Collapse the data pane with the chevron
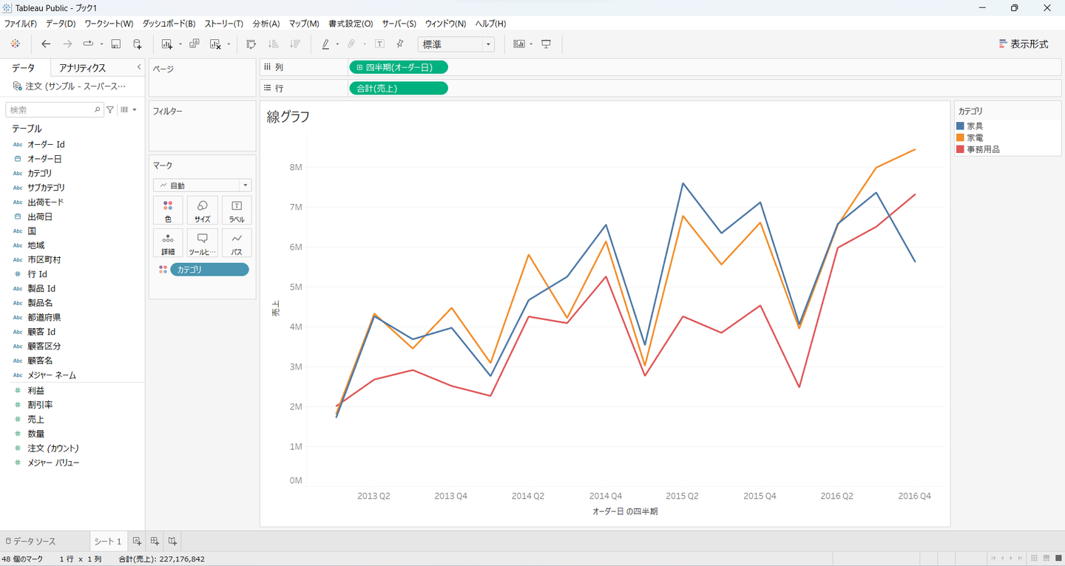This screenshot has height=566, width=1065. (139, 67)
